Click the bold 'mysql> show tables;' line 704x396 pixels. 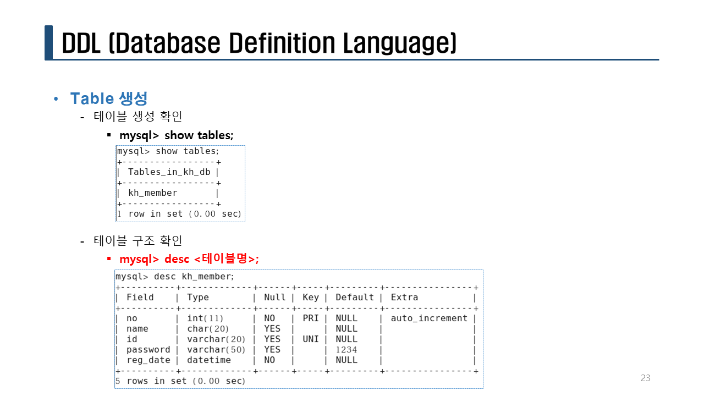[x=177, y=135]
